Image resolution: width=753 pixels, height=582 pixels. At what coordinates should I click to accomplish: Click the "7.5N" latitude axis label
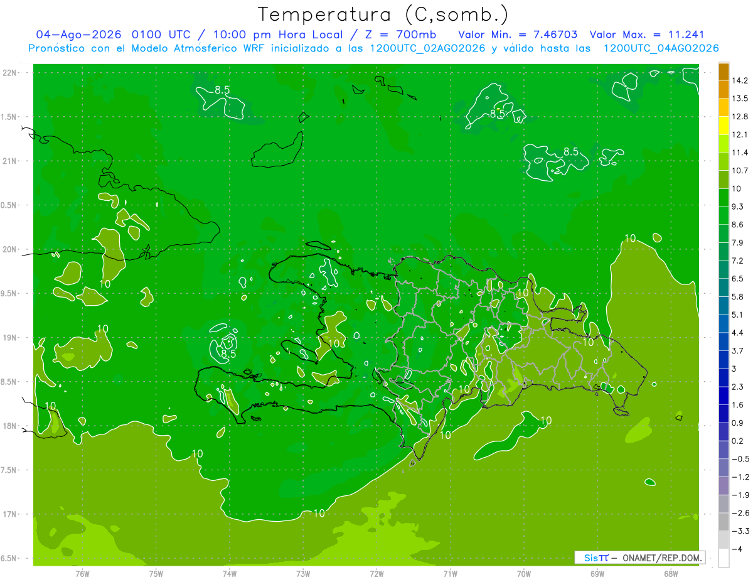pyautogui.click(x=9, y=470)
